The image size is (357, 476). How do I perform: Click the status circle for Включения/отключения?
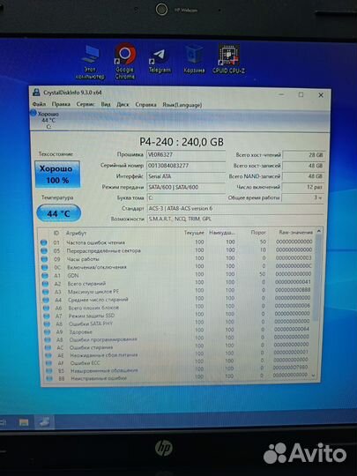pos(45,267)
